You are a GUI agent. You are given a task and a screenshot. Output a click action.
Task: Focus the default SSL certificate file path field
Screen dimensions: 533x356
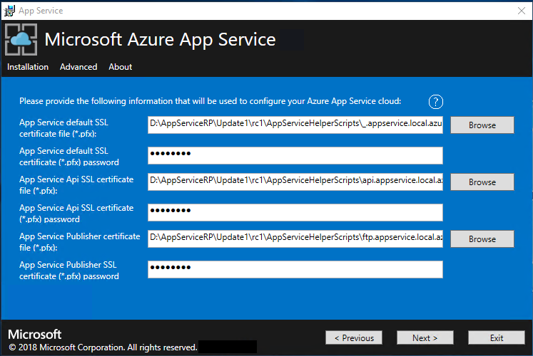coord(295,125)
